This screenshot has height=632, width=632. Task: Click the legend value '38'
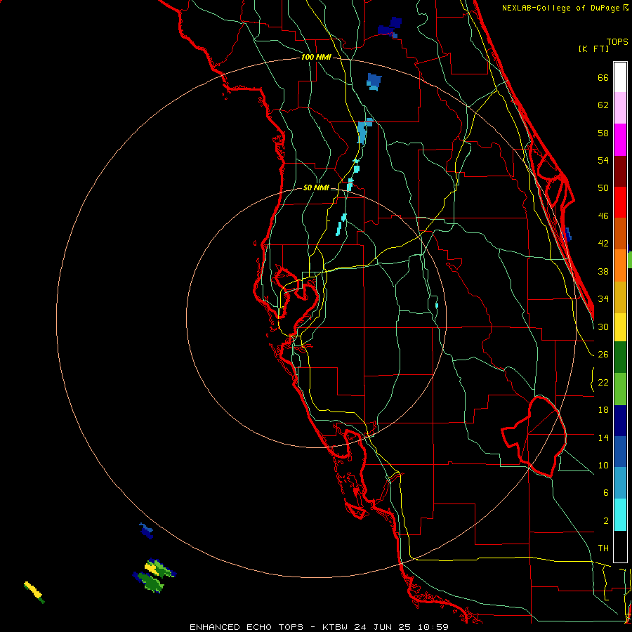point(603,272)
